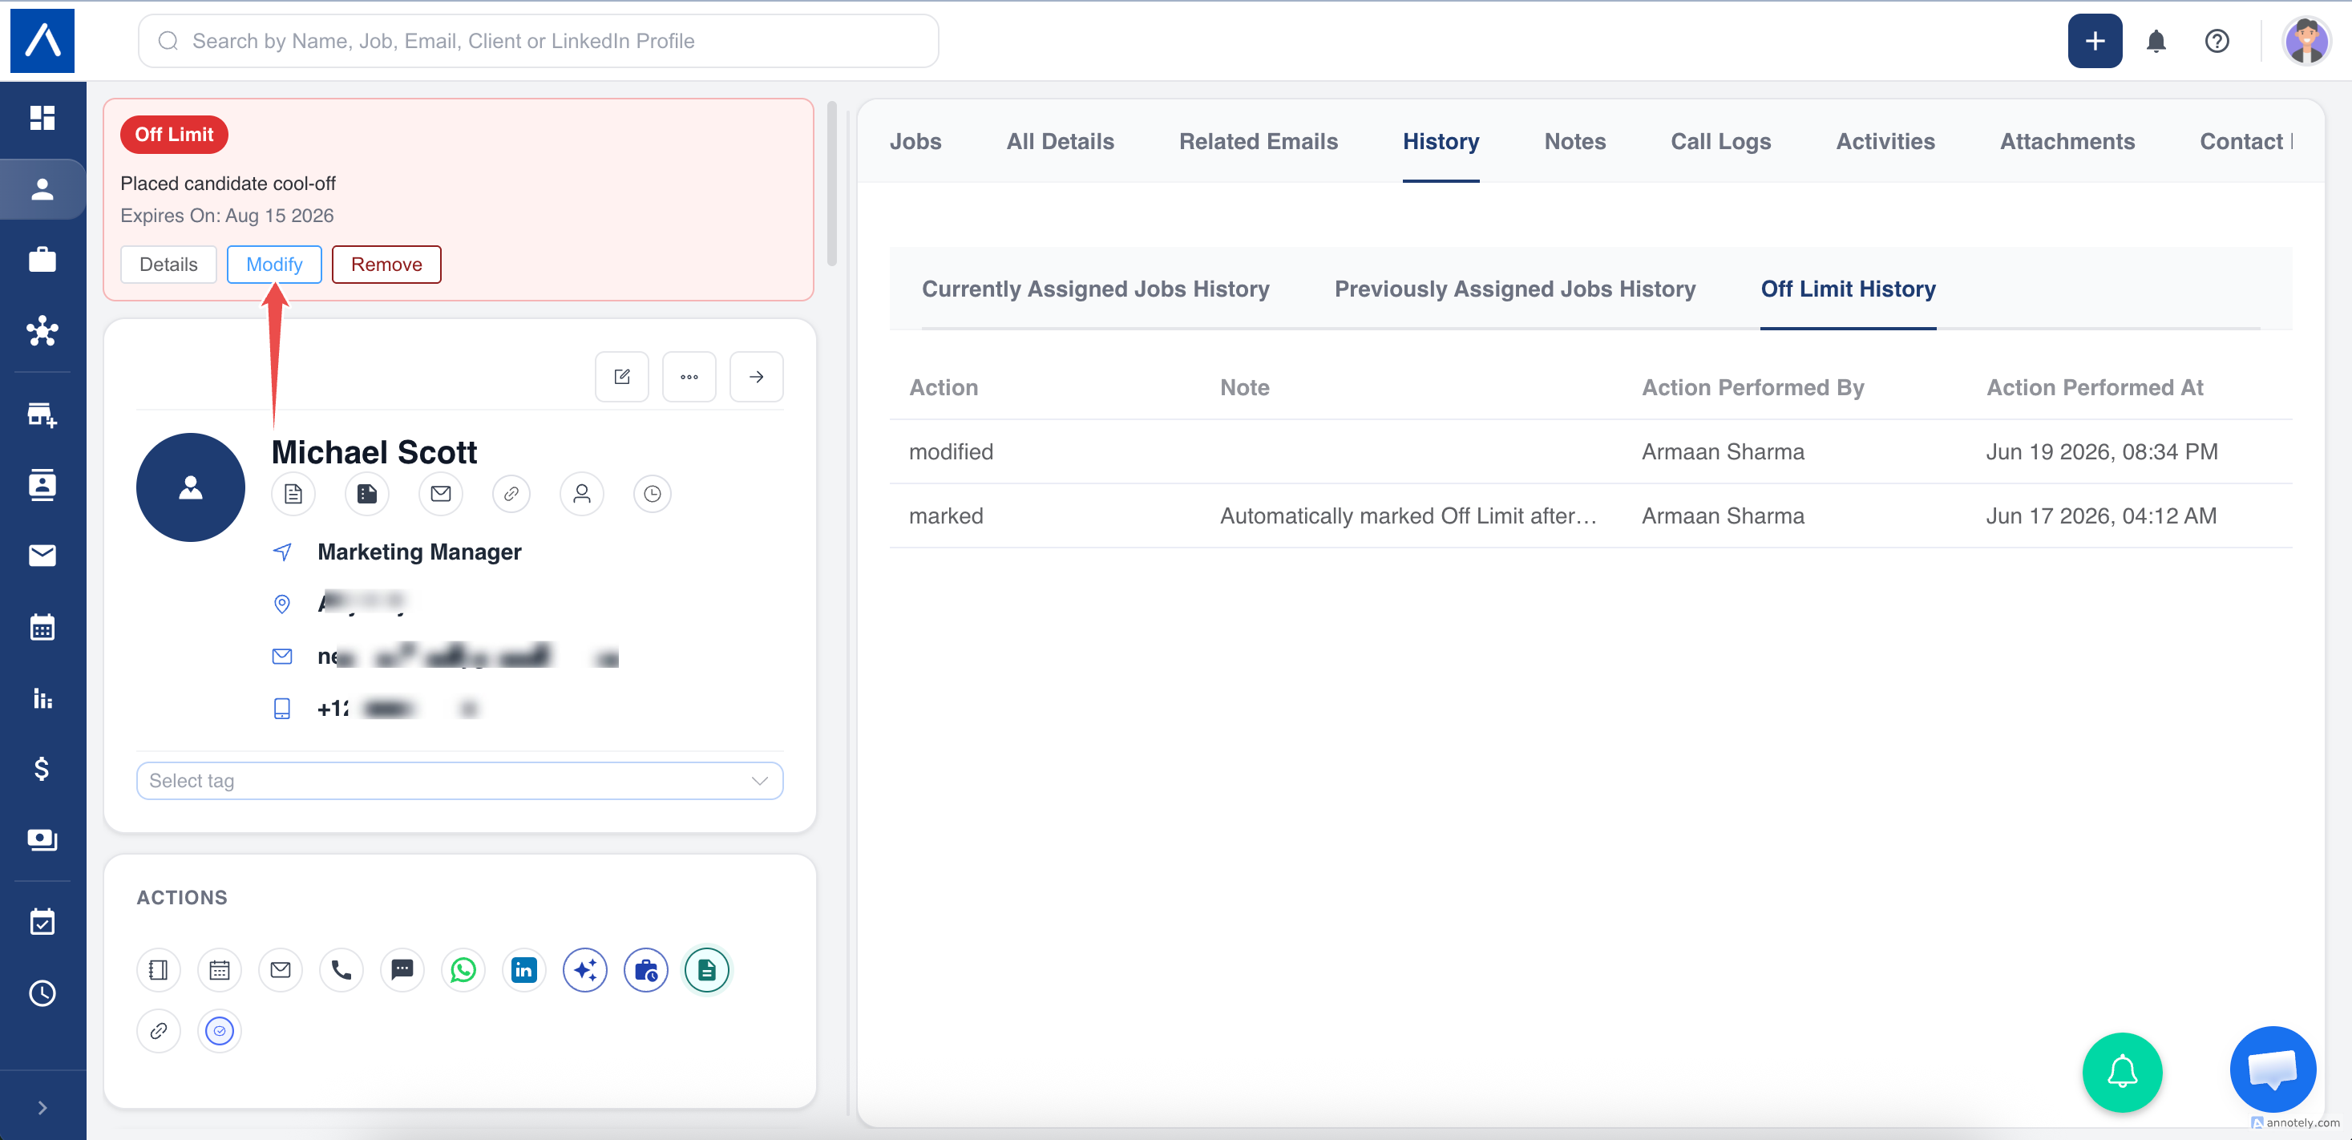Switch to the Jobs tab
This screenshot has height=1140, width=2352.
click(x=915, y=142)
